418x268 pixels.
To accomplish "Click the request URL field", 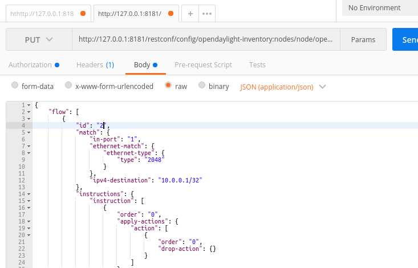I will click(206, 39).
